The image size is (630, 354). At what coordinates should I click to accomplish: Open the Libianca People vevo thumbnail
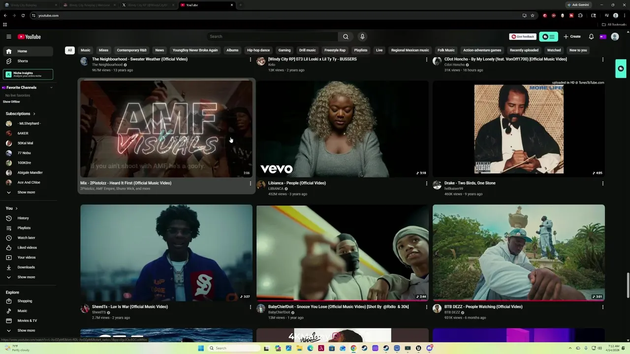(343, 129)
